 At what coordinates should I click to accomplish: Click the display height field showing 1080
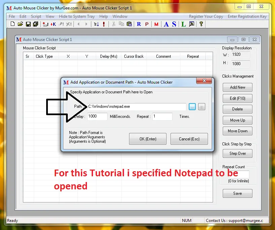click(240, 64)
